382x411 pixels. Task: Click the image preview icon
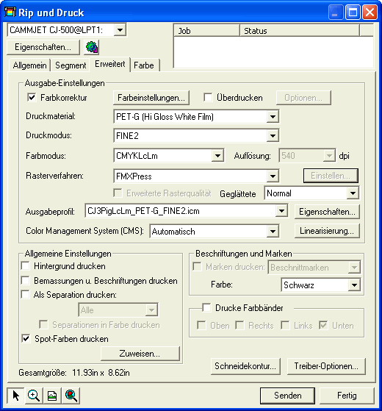pos(52,396)
